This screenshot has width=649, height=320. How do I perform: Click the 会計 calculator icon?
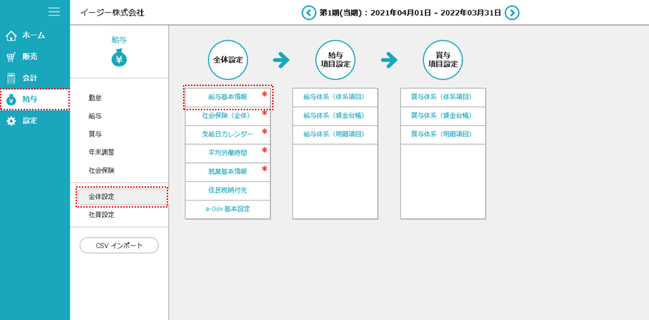[11, 78]
